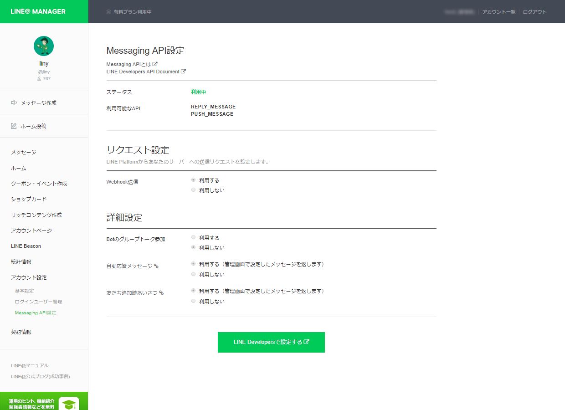Click the link icon beside 自動応答メッセージ
The height and width of the screenshot is (410, 565).
(x=156, y=266)
